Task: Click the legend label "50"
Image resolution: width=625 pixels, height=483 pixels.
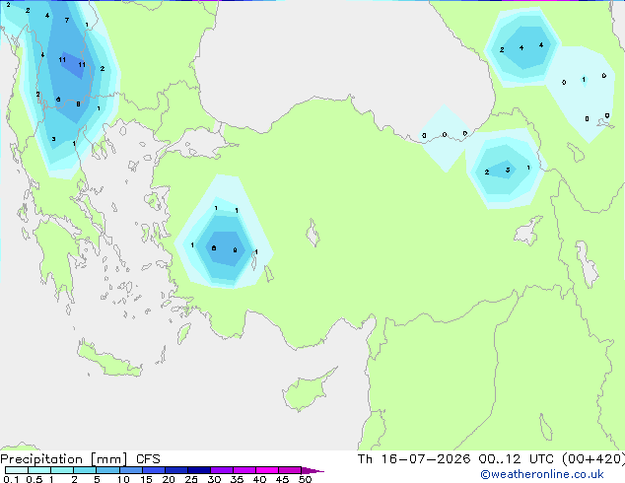Action: coord(306,479)
